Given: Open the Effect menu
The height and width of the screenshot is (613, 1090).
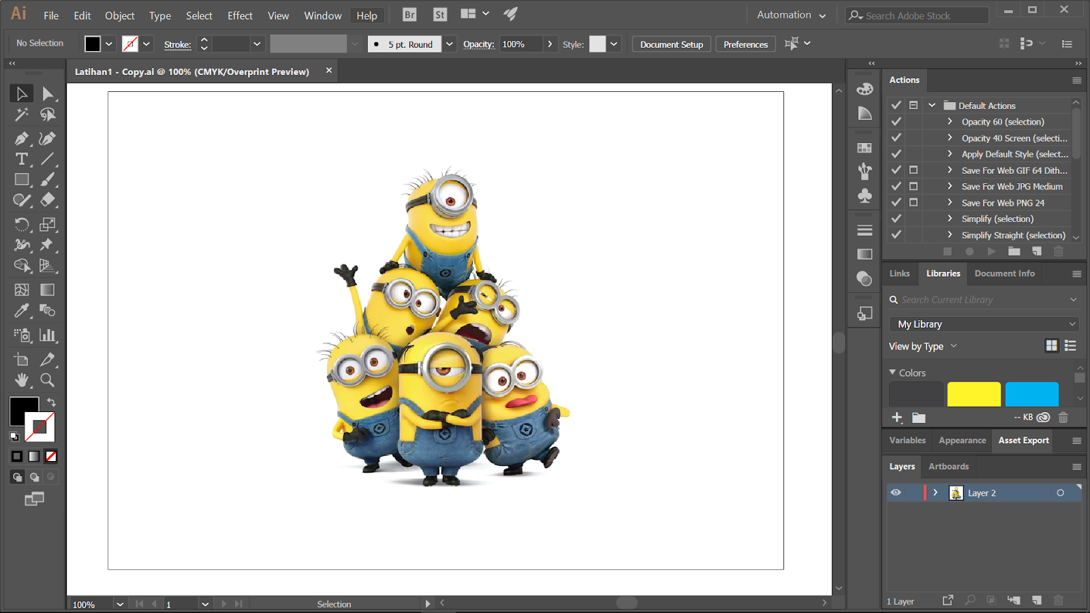Looking at the screenshot, I should click(240, 16).
